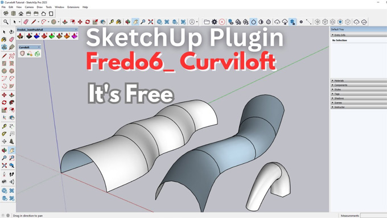Choose the 3D Text tool in left toolset
This screenshot has width=387, height=218.
pyautogui.click(x=11, y=142)
